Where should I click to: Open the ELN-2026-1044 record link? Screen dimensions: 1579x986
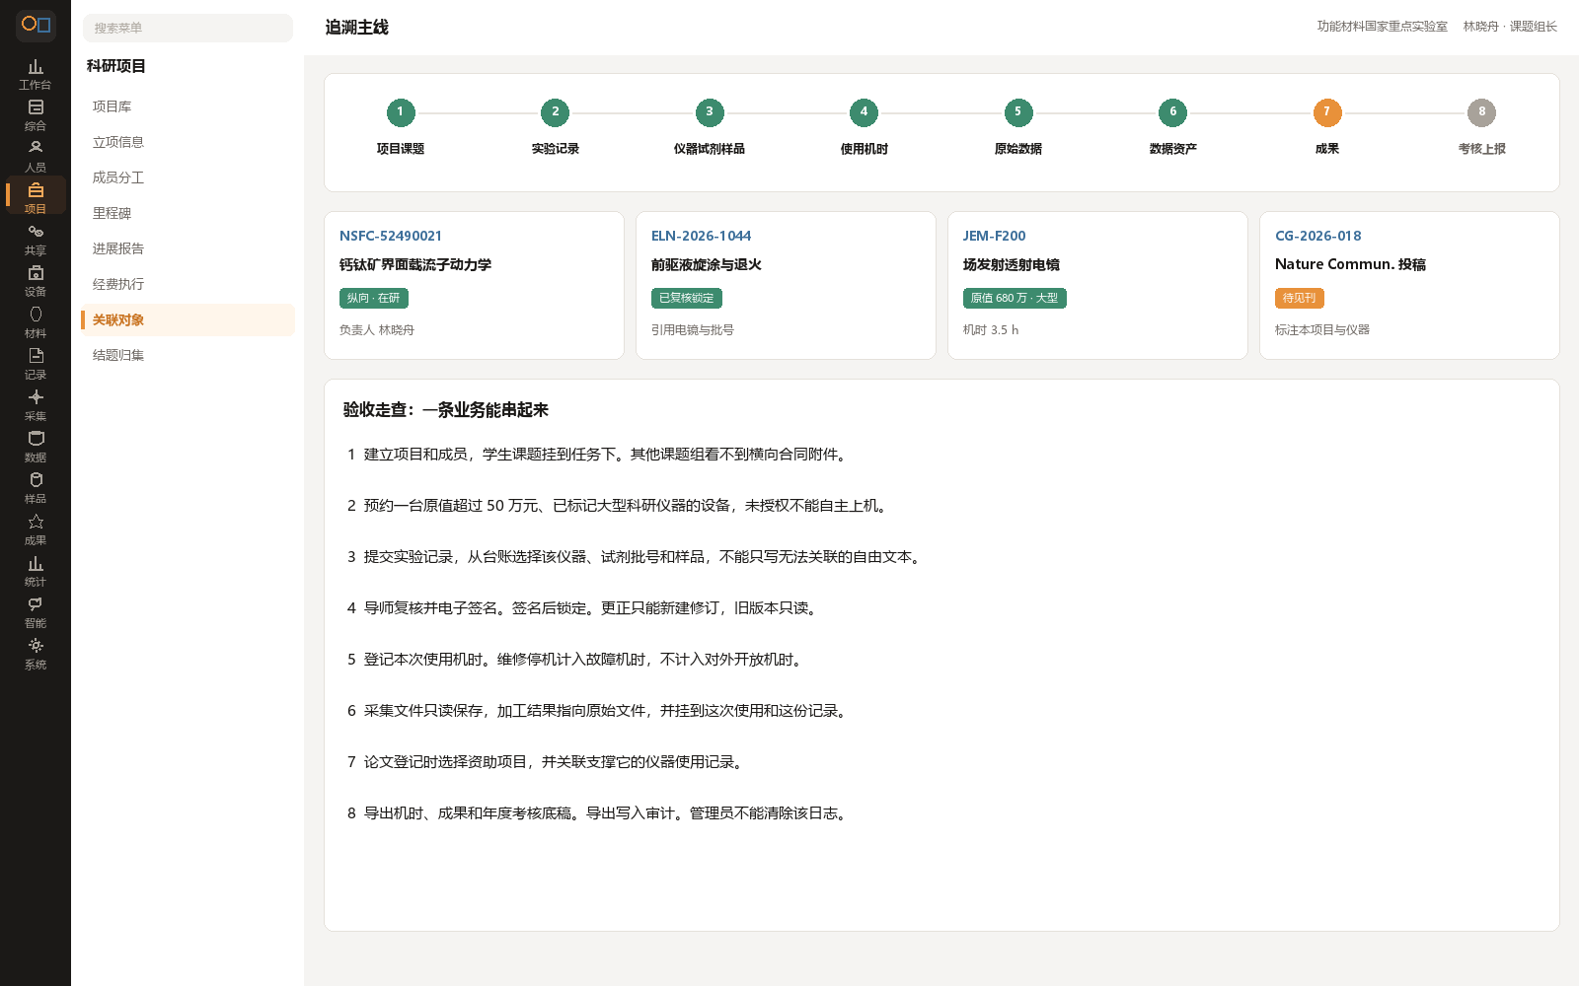(701, 236)
